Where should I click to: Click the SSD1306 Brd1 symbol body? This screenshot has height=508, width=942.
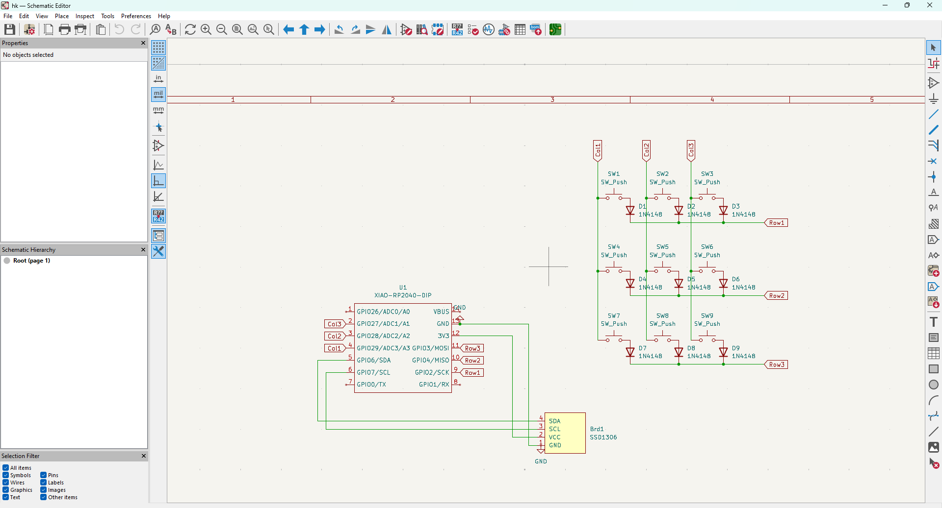[x=565, y=433]
